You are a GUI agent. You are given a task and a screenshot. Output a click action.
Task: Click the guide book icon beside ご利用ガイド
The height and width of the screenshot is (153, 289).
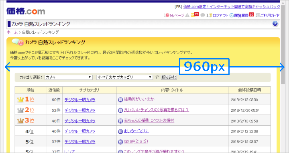258,15
